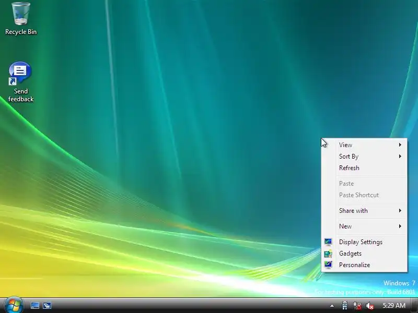Open the clock showing 5:29 AM
The width and height of the screenshot is (418, 313).
pyautogui.click(x=394, y=305)
